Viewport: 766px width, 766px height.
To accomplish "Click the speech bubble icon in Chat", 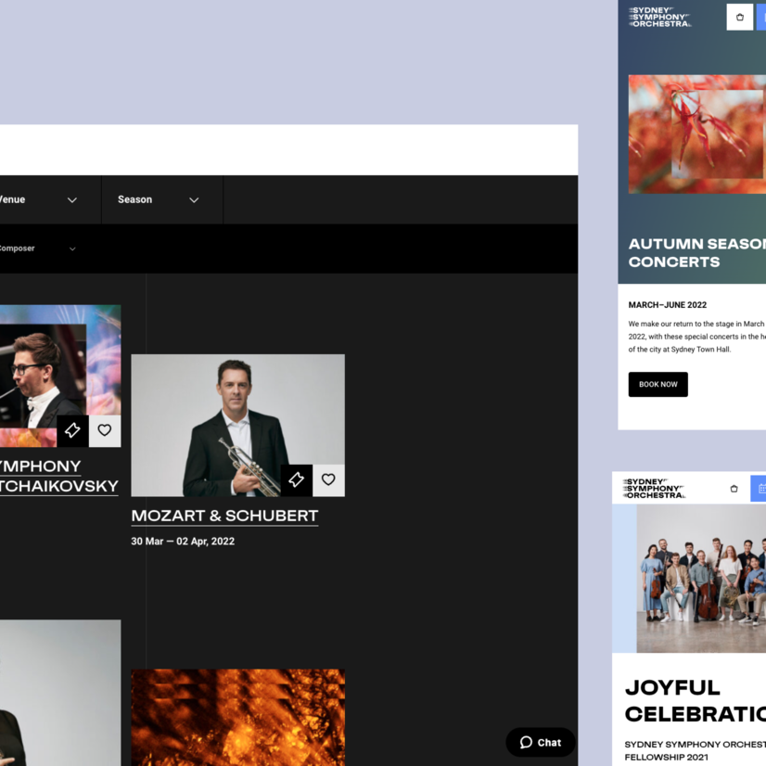I will tap(526, 742).
